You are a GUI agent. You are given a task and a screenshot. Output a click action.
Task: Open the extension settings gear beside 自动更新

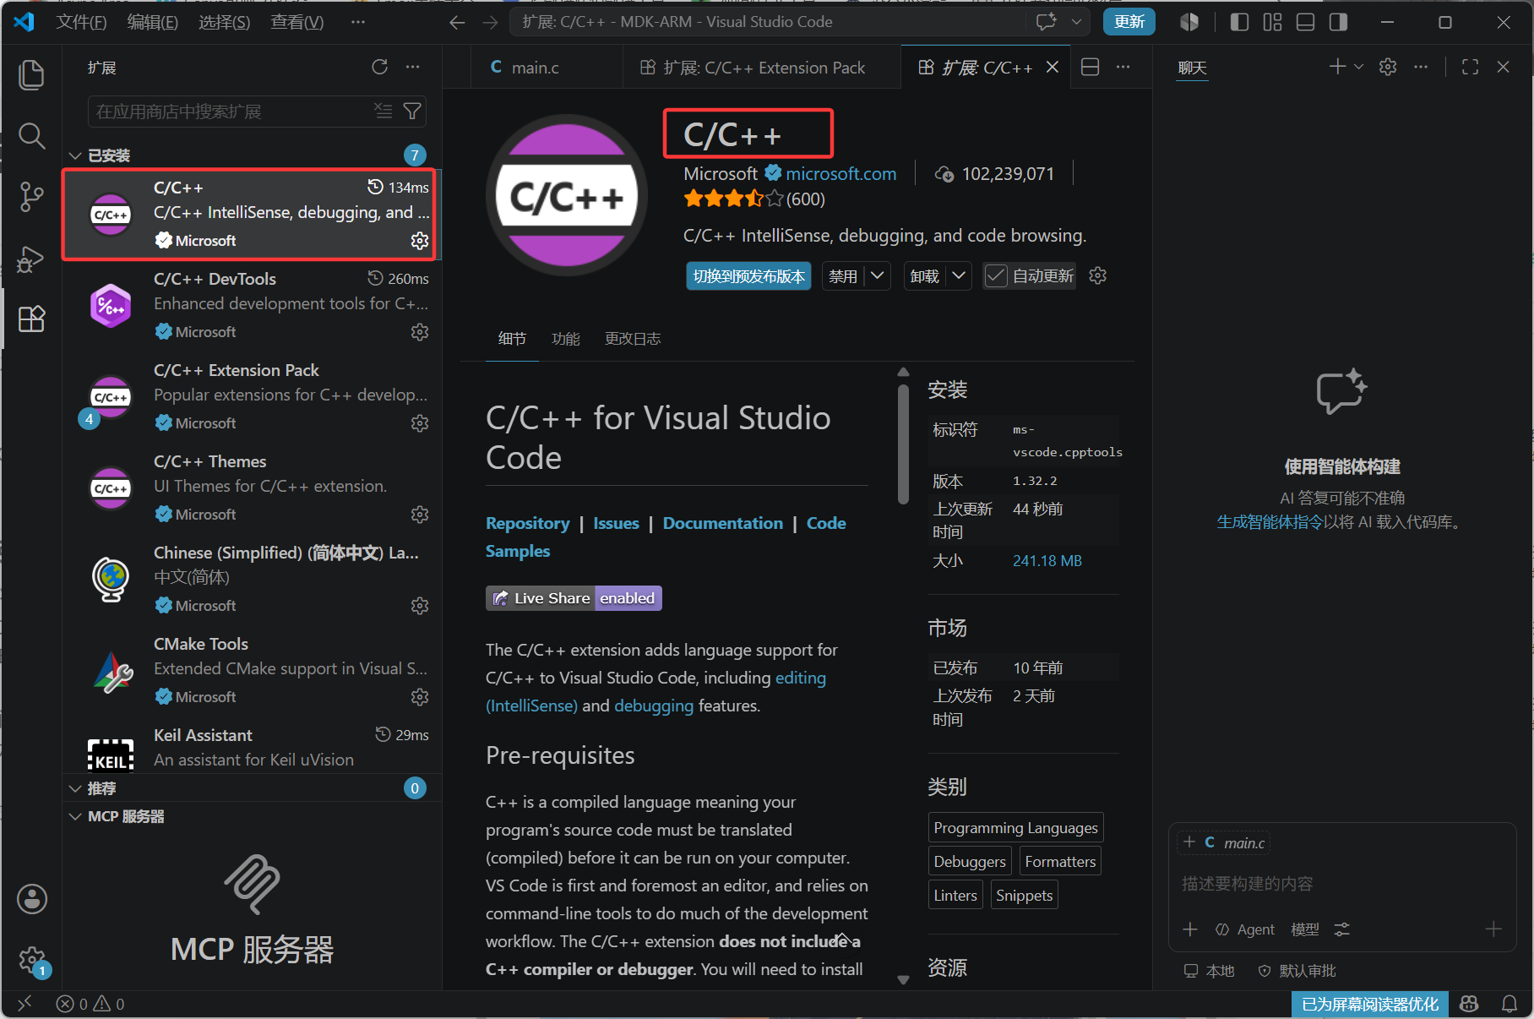(1098, 275)
